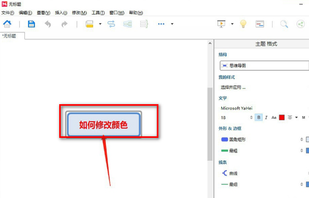Viewport: 309px width, 198px height.
Task: Switch to the *无标题 document tab
Action: pos(12,36)
